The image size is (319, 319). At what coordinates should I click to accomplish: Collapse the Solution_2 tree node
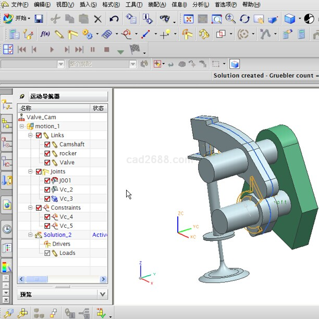(x=30, y=235)
